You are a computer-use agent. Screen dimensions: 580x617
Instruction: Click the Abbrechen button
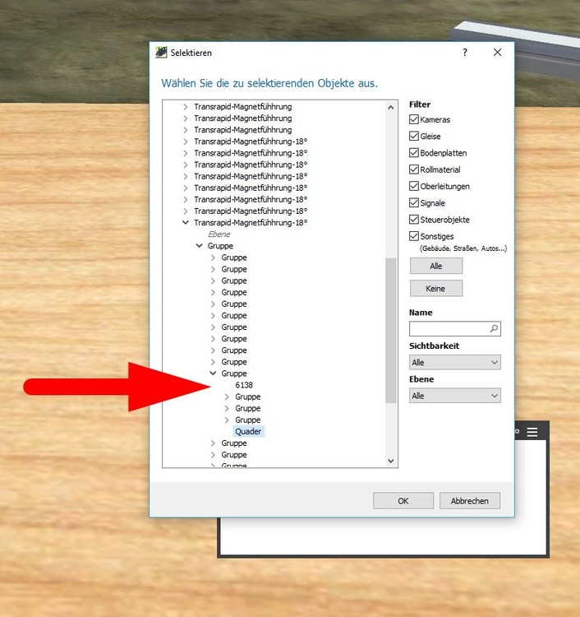click(470, 501)
